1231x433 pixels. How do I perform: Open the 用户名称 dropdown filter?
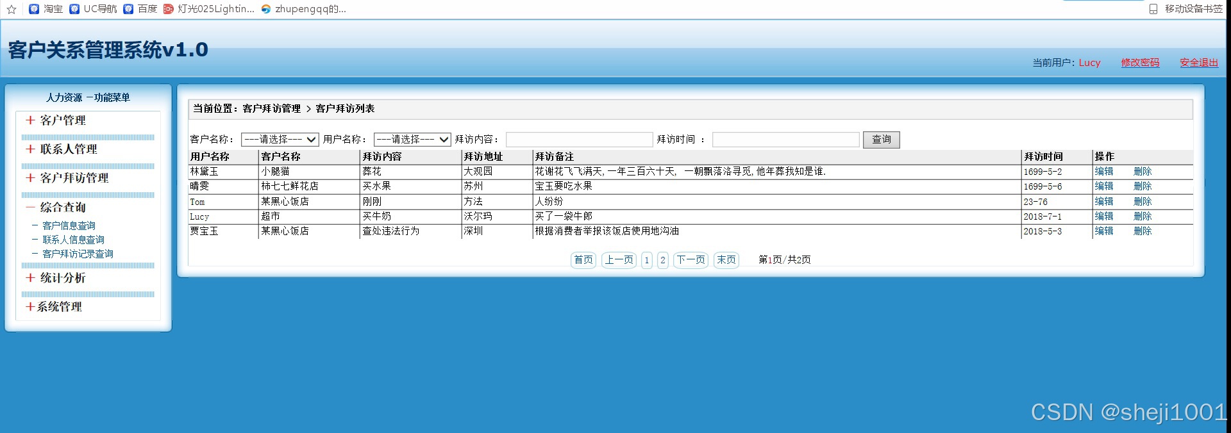(x=412, y=140)
